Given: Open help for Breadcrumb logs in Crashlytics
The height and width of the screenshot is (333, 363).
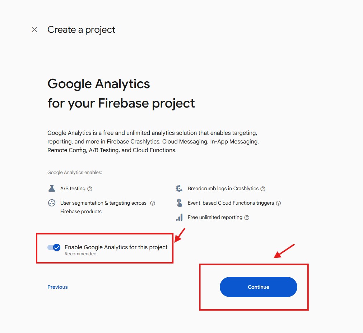Looking at the screenshot, I should 263,189.
